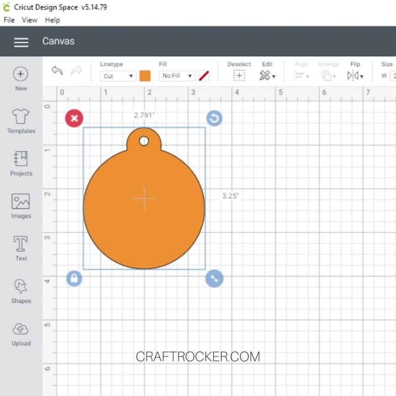Image resolution: width=396 pixels, height=396 pixels.
Task: Click the Upload icon
Action: [21, 329]
